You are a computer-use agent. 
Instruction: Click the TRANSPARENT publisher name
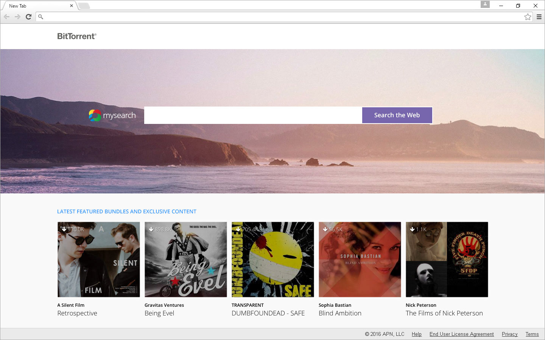[x=248, y=305]
